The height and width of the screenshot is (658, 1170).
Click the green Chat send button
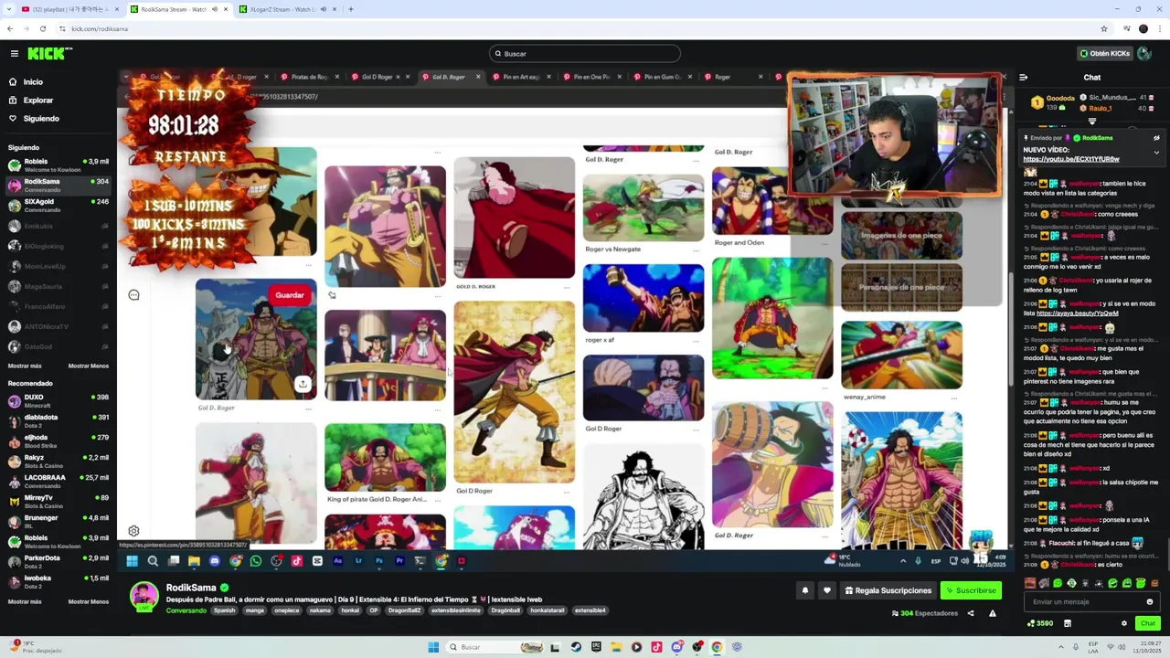(x=1148, y=623)
